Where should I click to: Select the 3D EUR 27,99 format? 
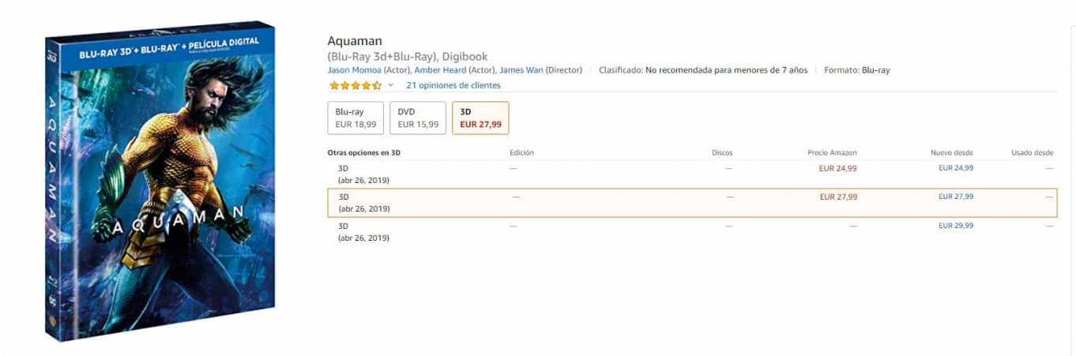point(480,118)
